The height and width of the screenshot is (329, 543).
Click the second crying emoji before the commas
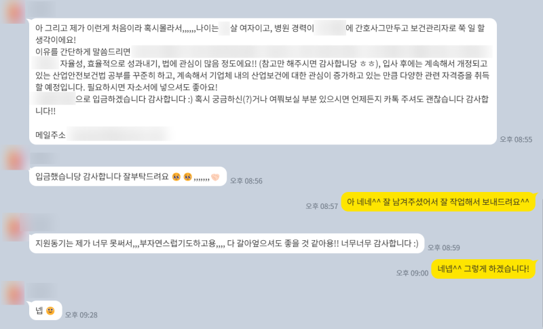(188, 177)
